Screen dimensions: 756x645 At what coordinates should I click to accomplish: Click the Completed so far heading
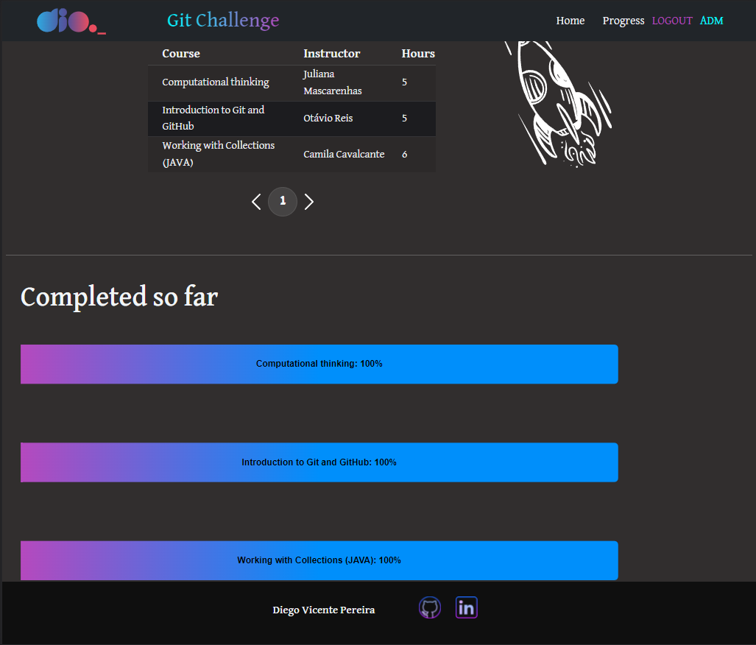(119, 297)
